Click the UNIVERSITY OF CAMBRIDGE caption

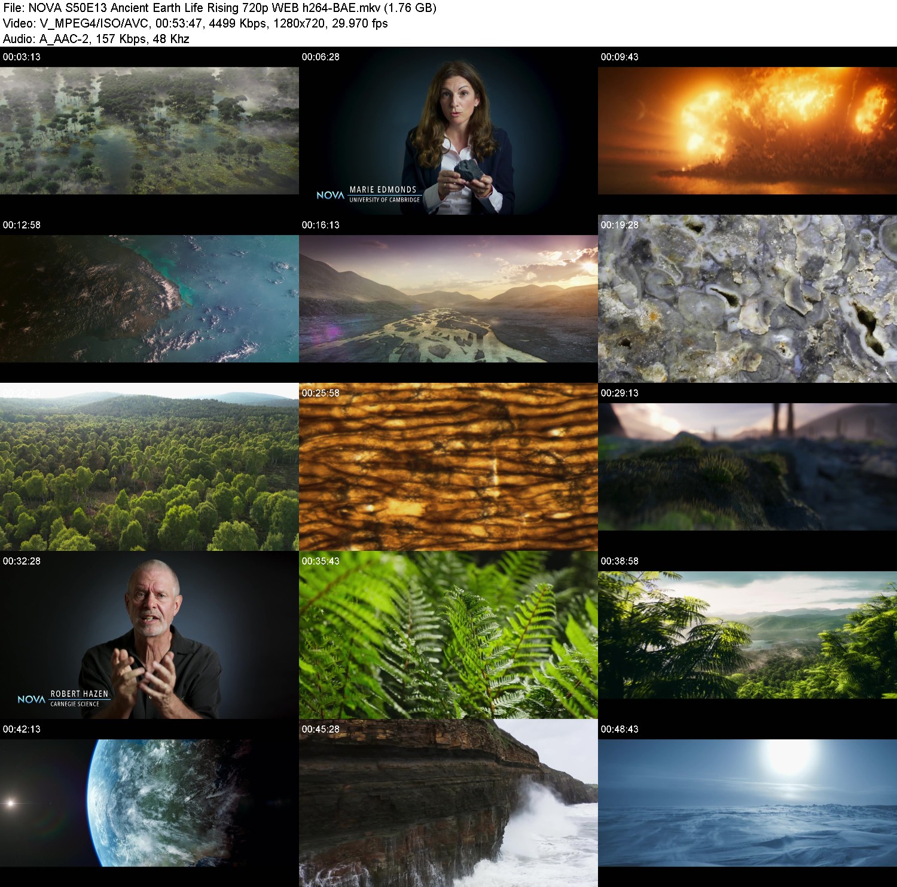[385, 200]
